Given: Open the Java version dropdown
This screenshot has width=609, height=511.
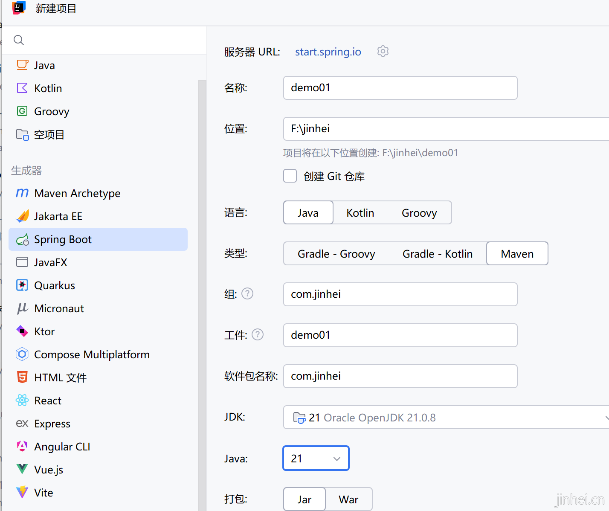Looking at the screenshot, I should point(316,459).
